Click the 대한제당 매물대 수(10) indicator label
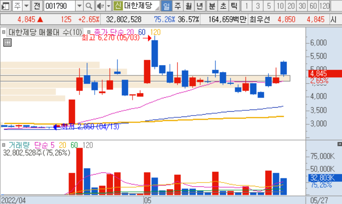This screenshot has width=342, height=204. pos(45,33)
